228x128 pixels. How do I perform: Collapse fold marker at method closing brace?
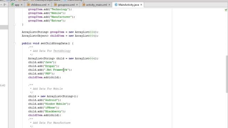14,25
